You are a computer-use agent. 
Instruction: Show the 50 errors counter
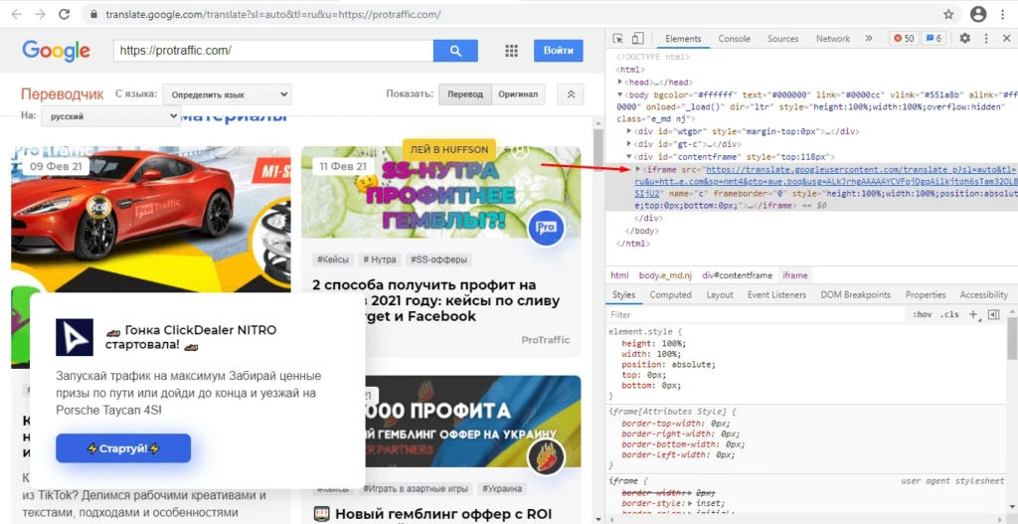click(904, 39)
